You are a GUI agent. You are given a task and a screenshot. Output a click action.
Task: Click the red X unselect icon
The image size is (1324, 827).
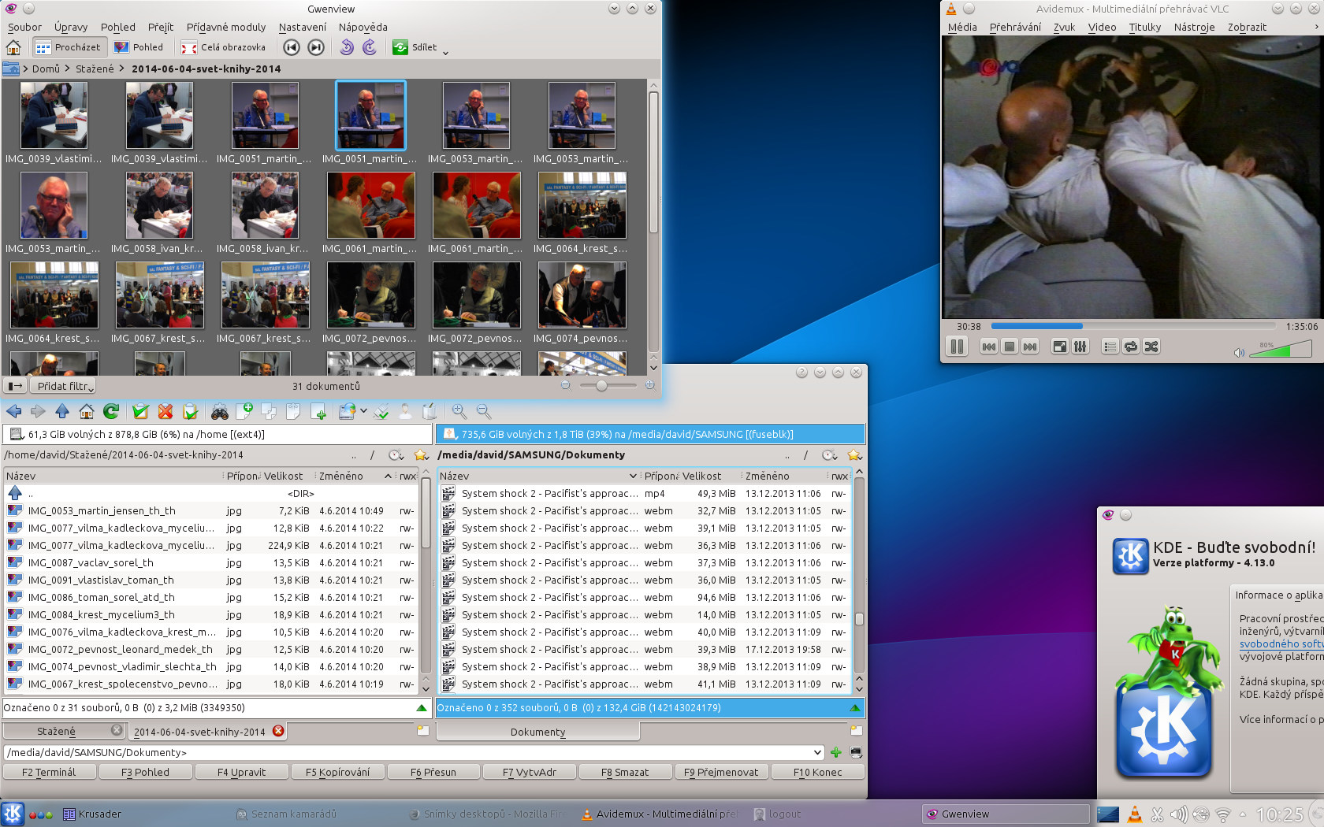coord(165,411)
